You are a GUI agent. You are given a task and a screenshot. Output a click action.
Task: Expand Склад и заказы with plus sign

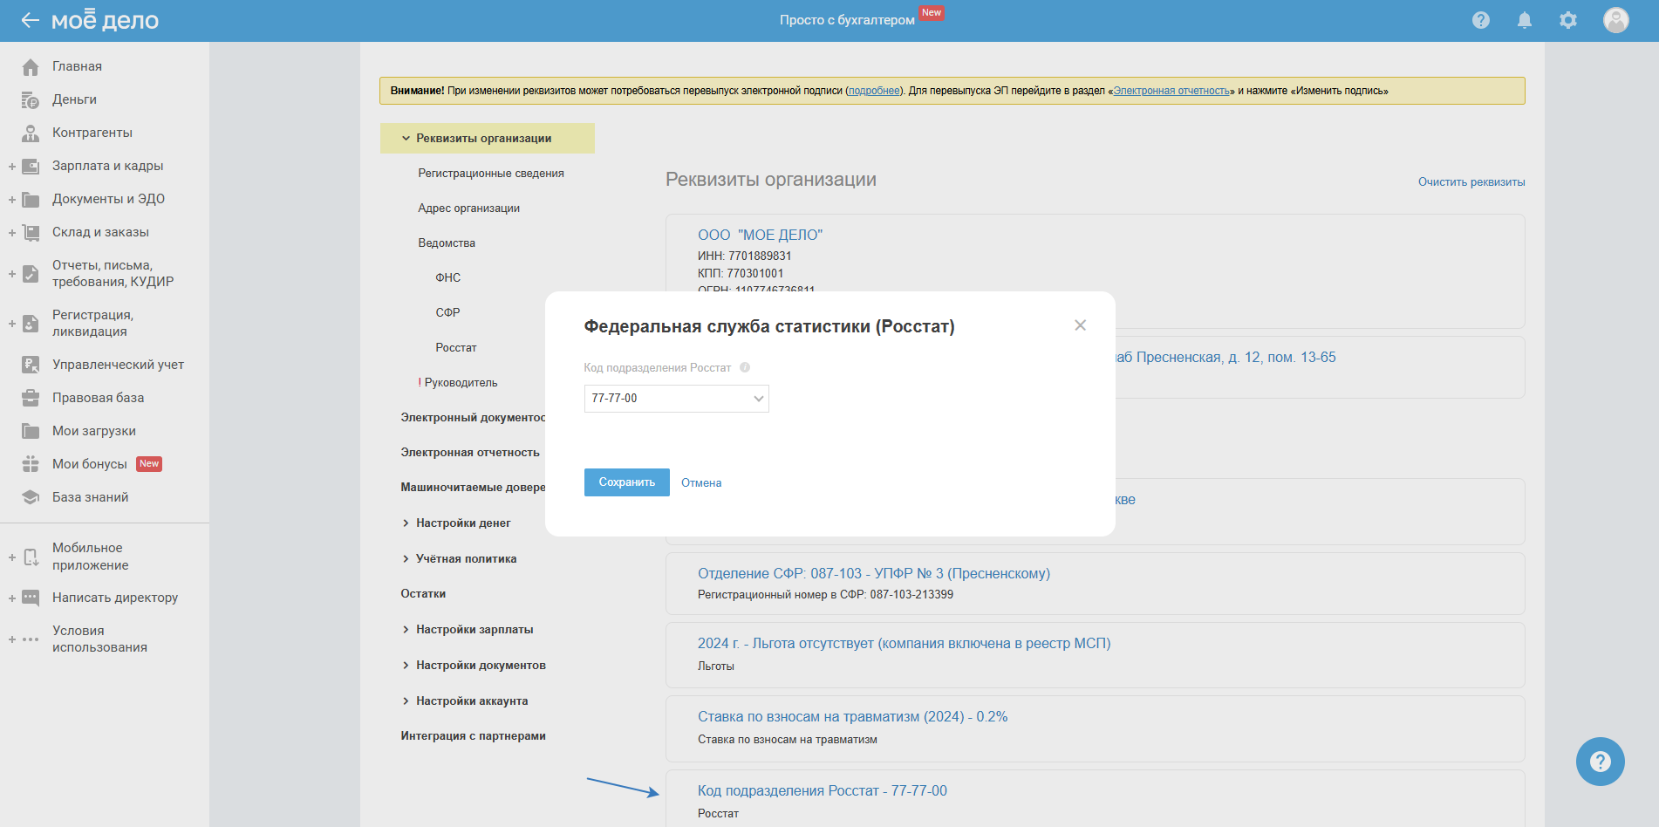(12, 233)
